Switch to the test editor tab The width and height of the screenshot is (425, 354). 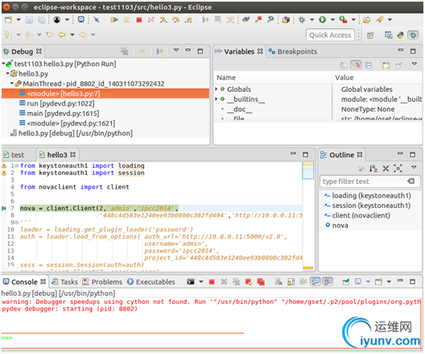pos(14,155)
